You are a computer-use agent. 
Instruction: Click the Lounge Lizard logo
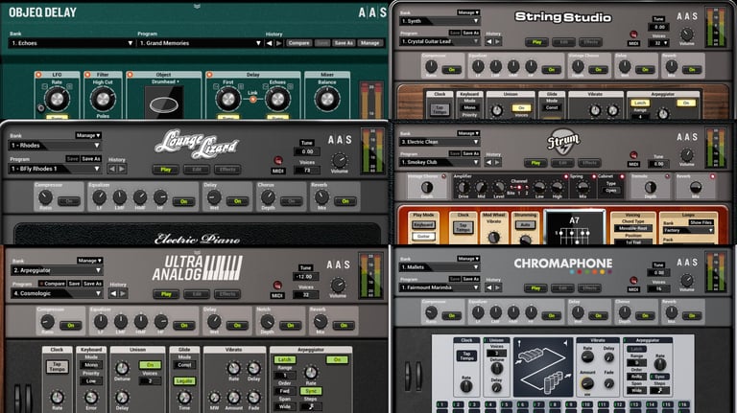tap(197, 144)
